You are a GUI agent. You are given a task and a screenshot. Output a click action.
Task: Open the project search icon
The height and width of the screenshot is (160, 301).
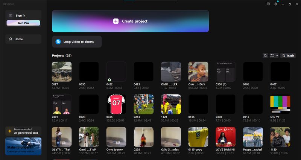[265, 55]
